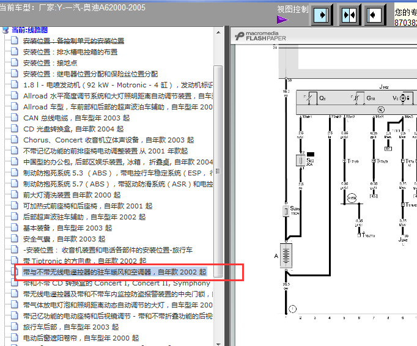The image size is (417, 346).
Task: Click the 当前:线路图 root node icon
Action: click(x=6, y=30)
